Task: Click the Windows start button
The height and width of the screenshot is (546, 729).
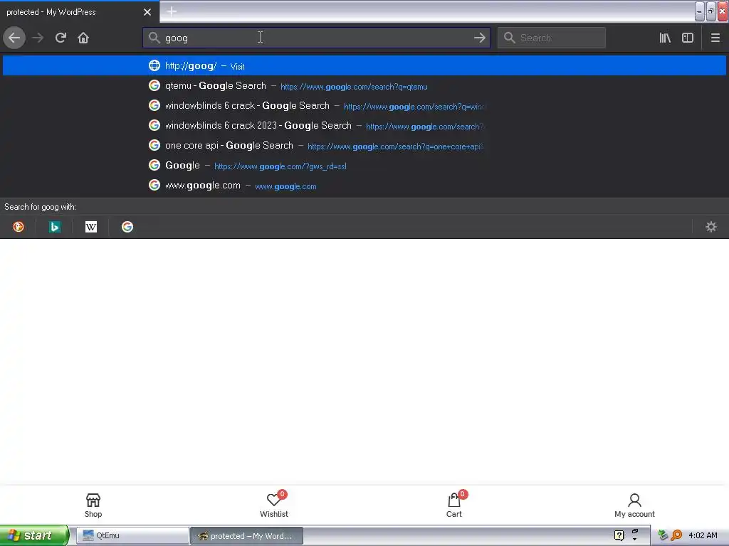Action: point(34,535)
